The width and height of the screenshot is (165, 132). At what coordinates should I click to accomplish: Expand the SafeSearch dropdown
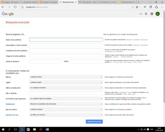tap(66, 104)
